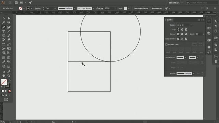The width and height of the screenshot is (219, 123).
Task: Open Preferences from control bar
Action: pyautogui.click(x=157, y=9)
